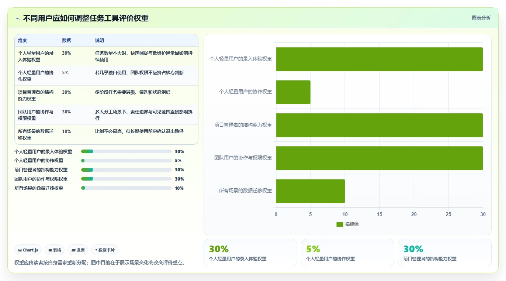Click the 30% card for 个人轻量用户的录入体验权重

(250, 253)
